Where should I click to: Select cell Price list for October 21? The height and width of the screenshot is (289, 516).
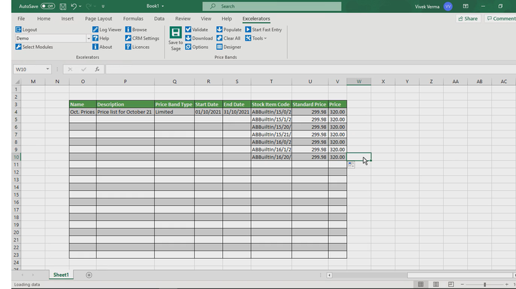[125, 112]
